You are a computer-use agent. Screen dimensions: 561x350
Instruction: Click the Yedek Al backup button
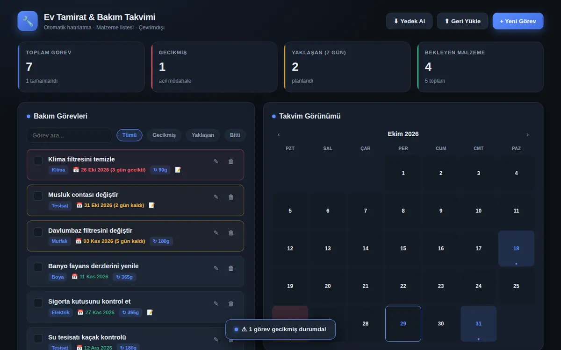pos(409,21)
